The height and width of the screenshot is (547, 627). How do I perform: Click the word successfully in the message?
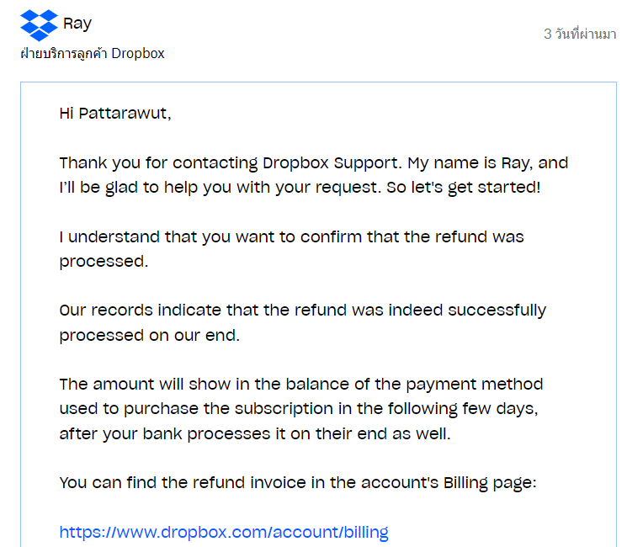[497, 311]
